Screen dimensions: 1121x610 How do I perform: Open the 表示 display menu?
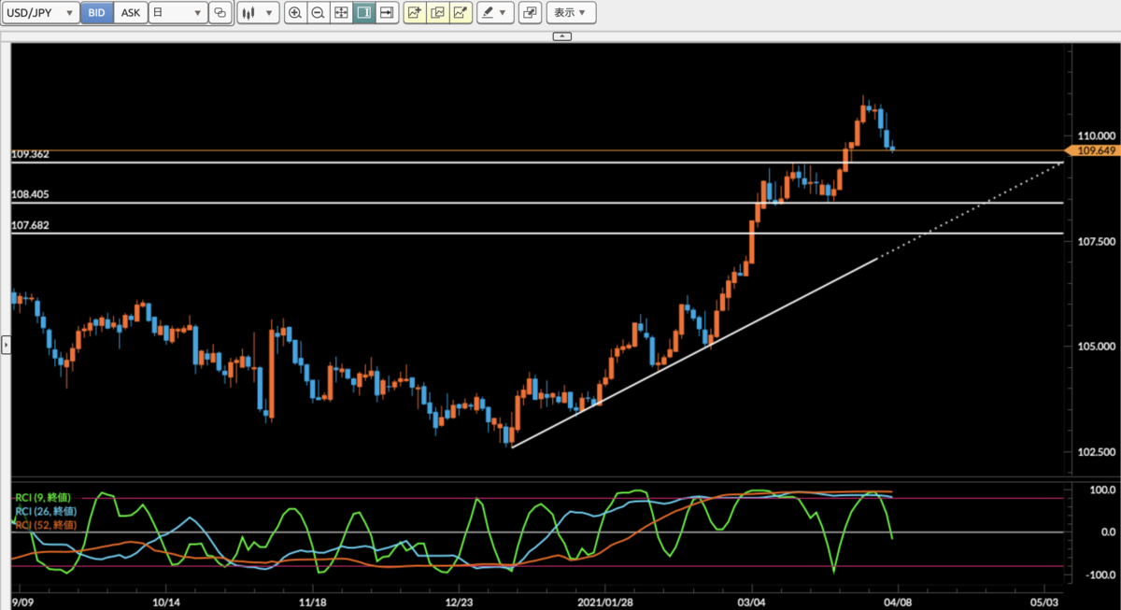(571, 13)
